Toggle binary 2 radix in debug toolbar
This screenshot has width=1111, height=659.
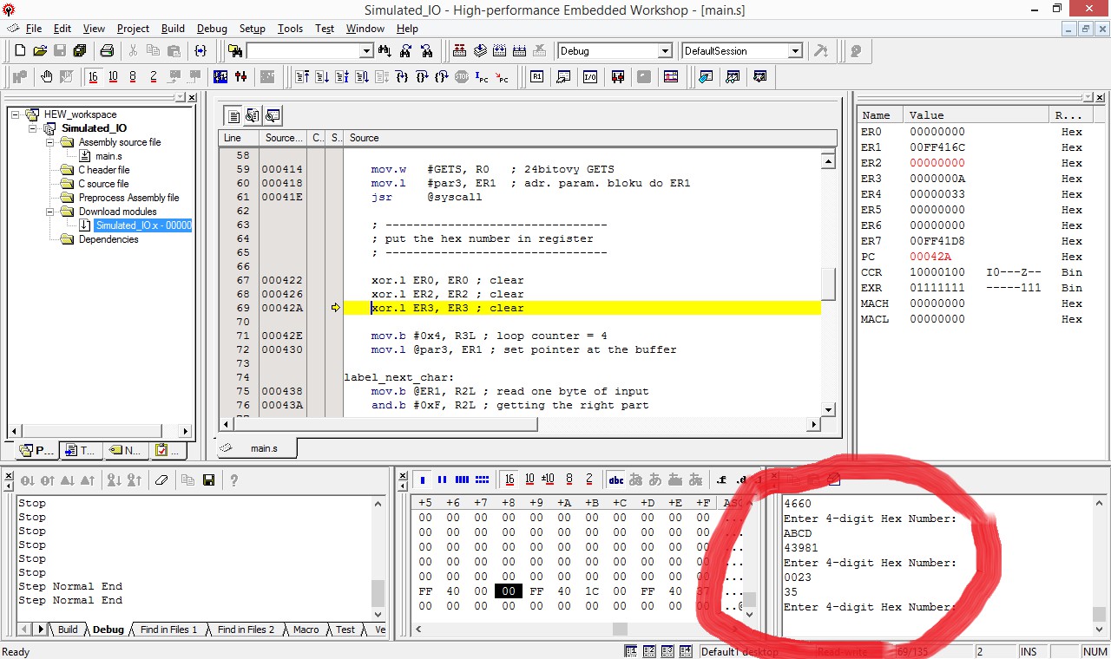pos(154,77)
